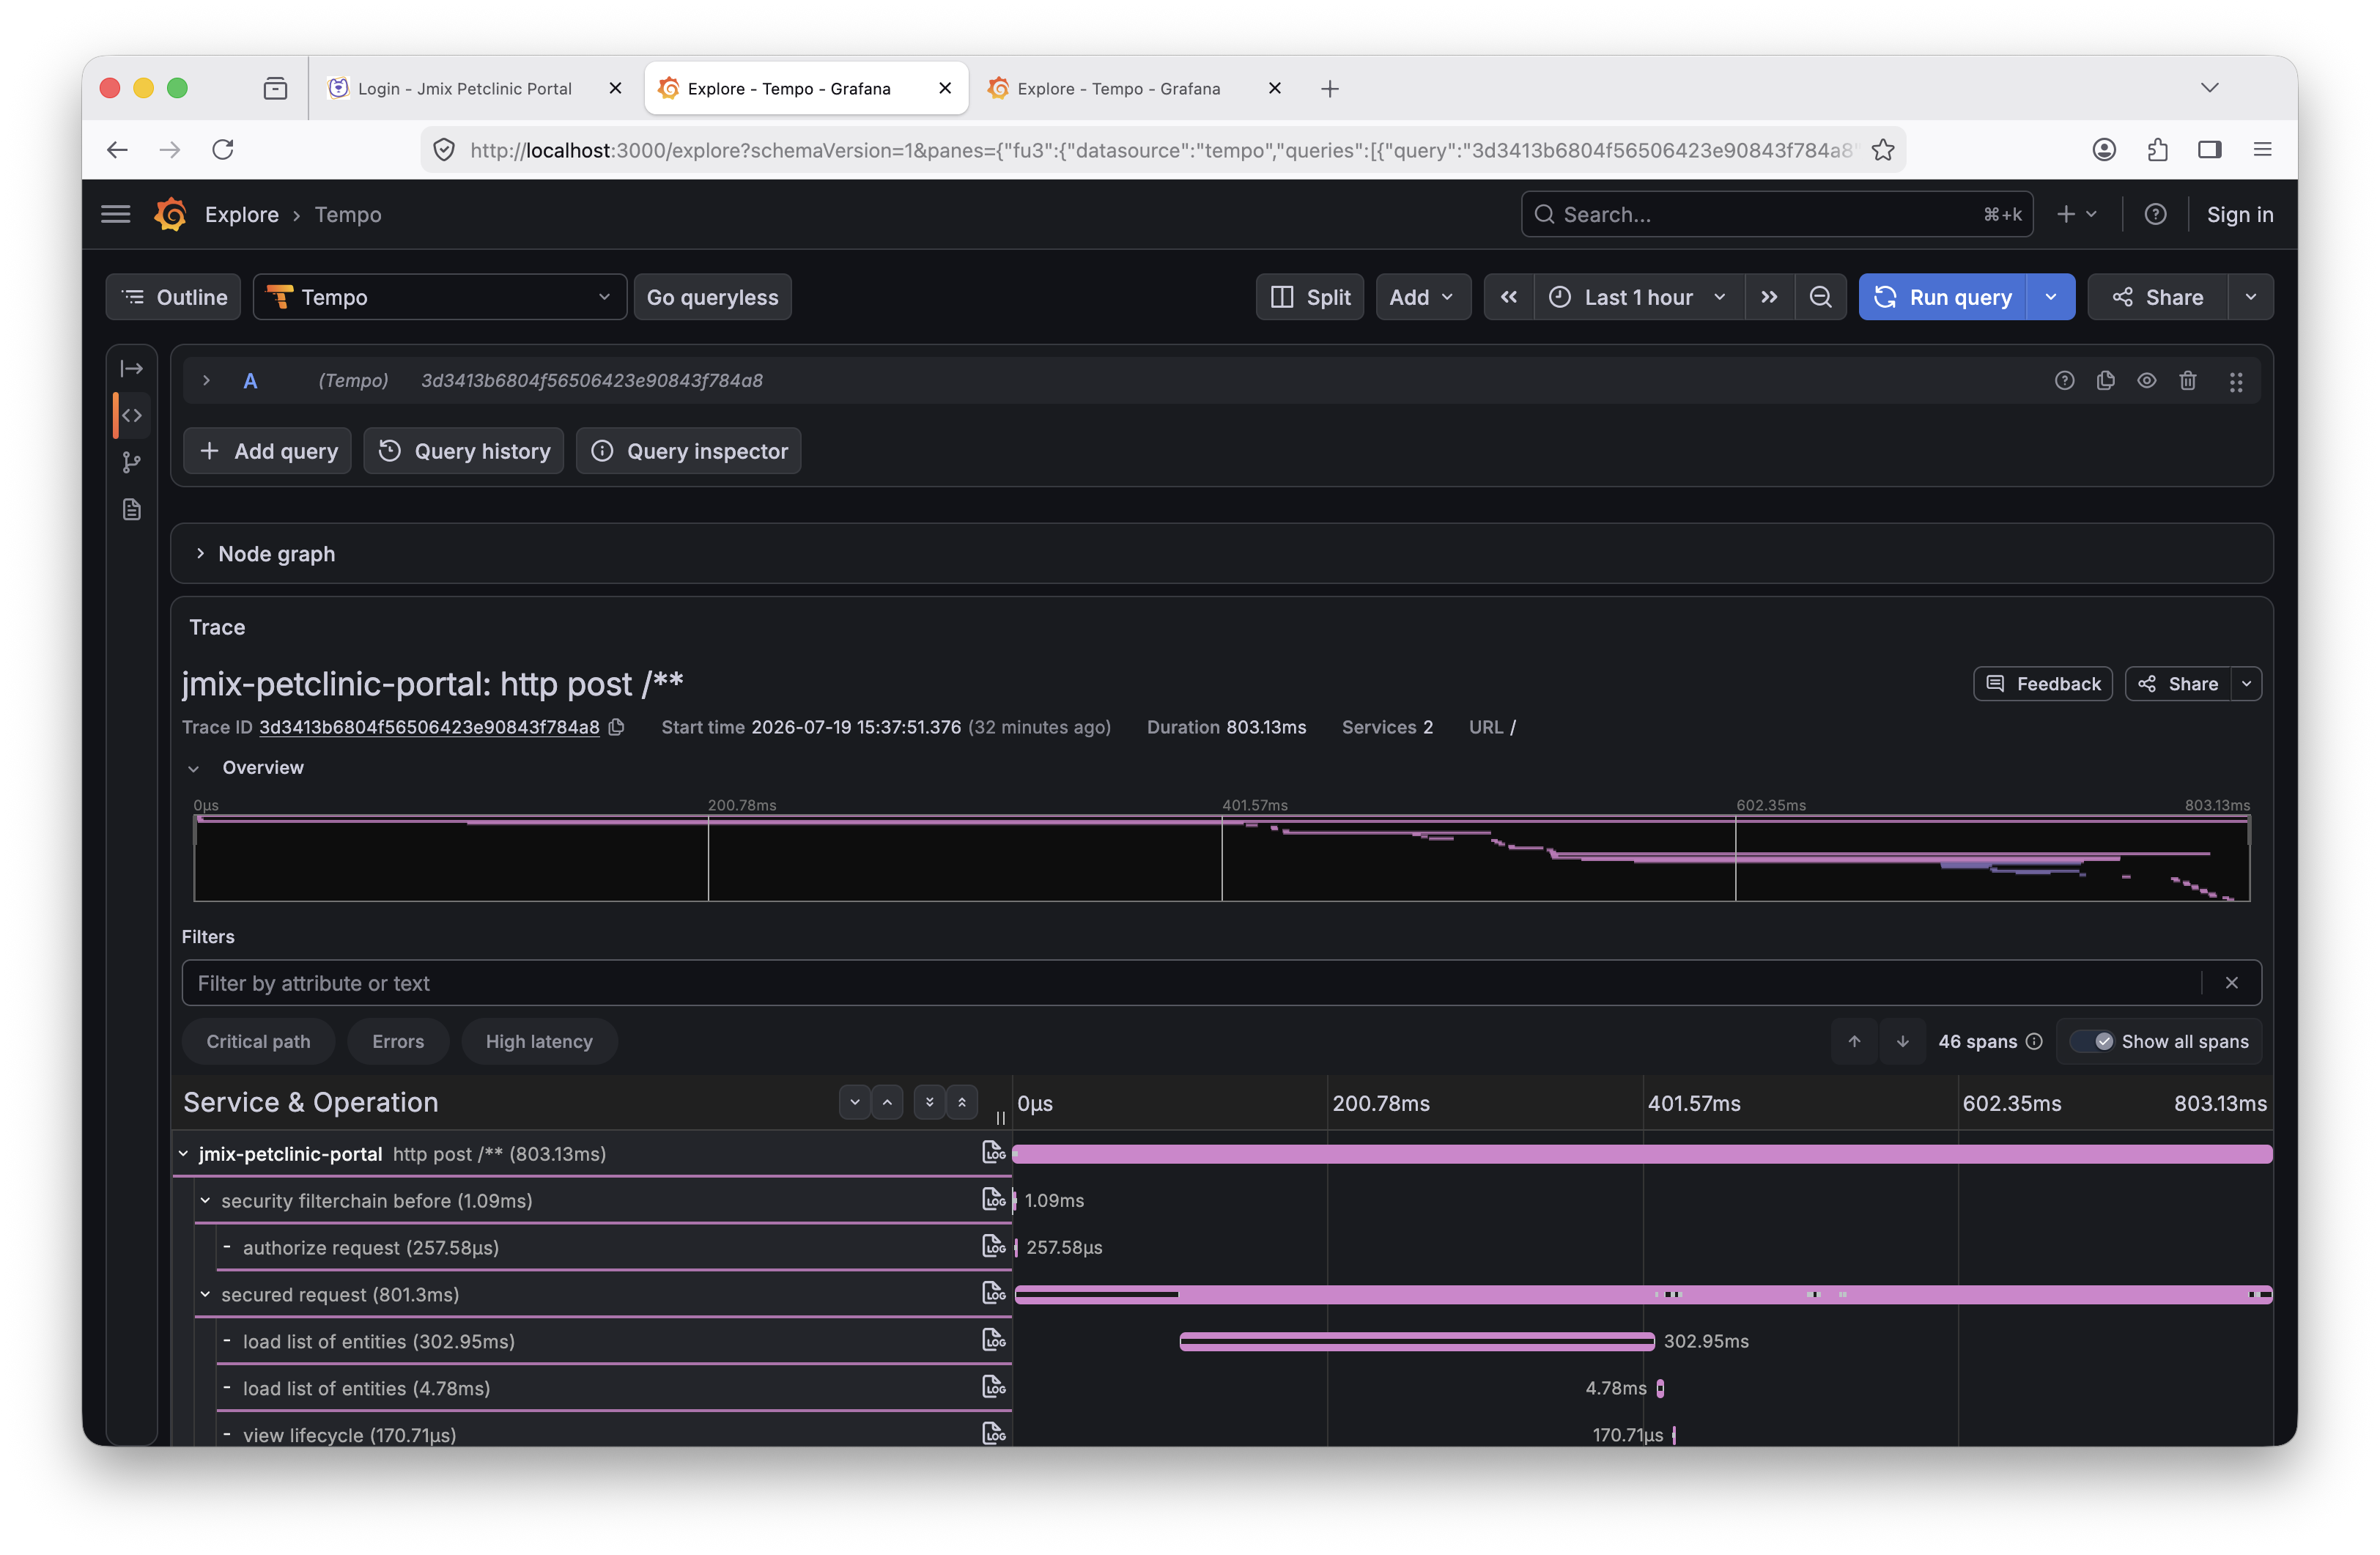Toggle the Errors filter
Viewport: 2380px width, 1555px height.
398,1041
